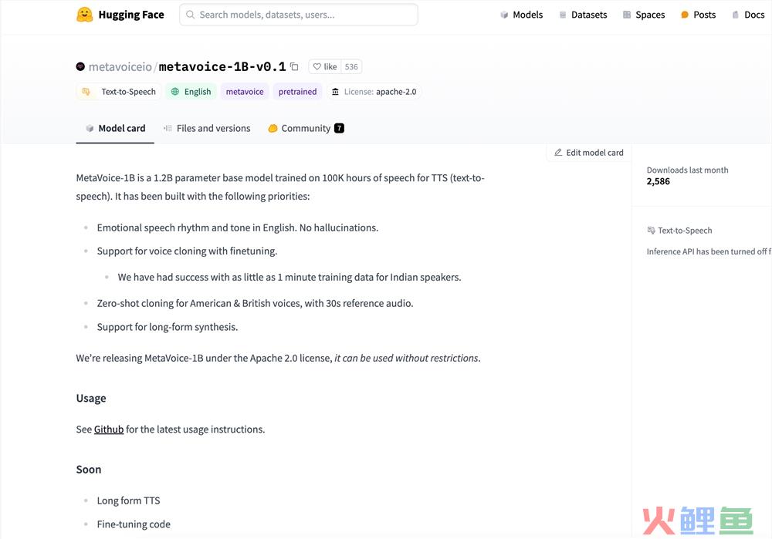Click the Edit model card button
772x539 pixels.
589,153
